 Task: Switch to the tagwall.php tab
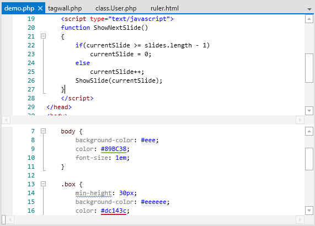point(65,8)
